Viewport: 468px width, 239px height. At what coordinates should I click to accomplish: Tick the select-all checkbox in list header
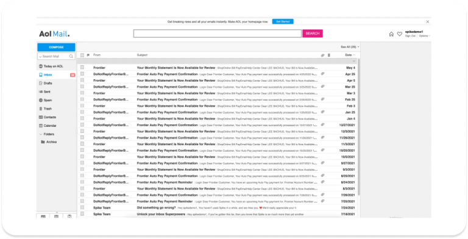tap(82, 55)
